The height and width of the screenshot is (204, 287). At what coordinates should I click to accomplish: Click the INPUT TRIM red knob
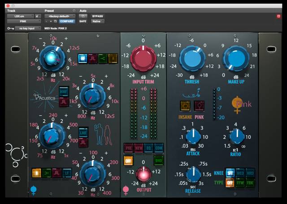143,59
